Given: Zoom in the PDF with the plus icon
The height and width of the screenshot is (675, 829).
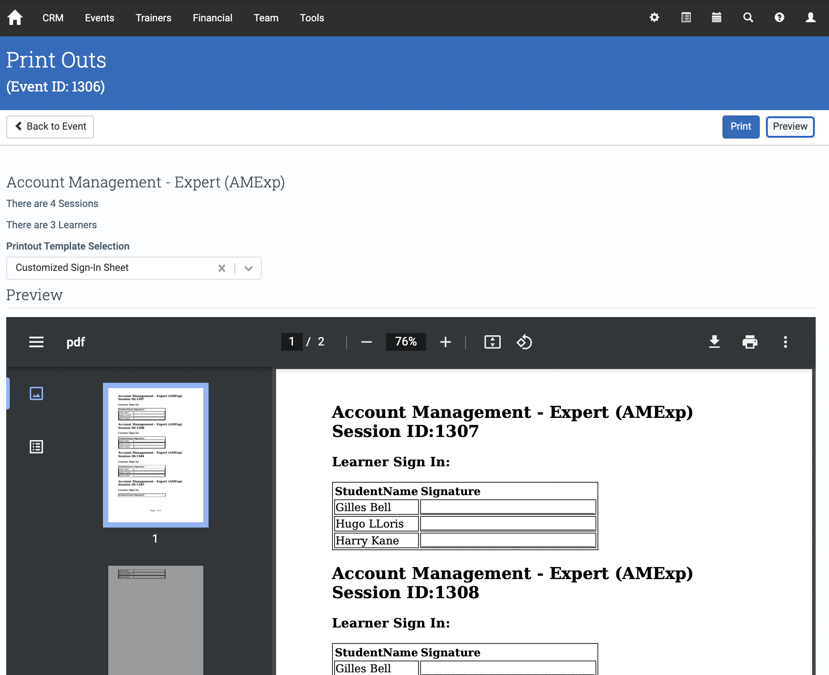Looking at the screenshot, I should tap(446, 342).
